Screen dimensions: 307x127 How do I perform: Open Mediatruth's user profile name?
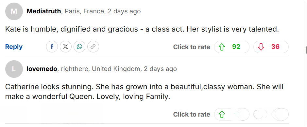click(x=44, y=11)
